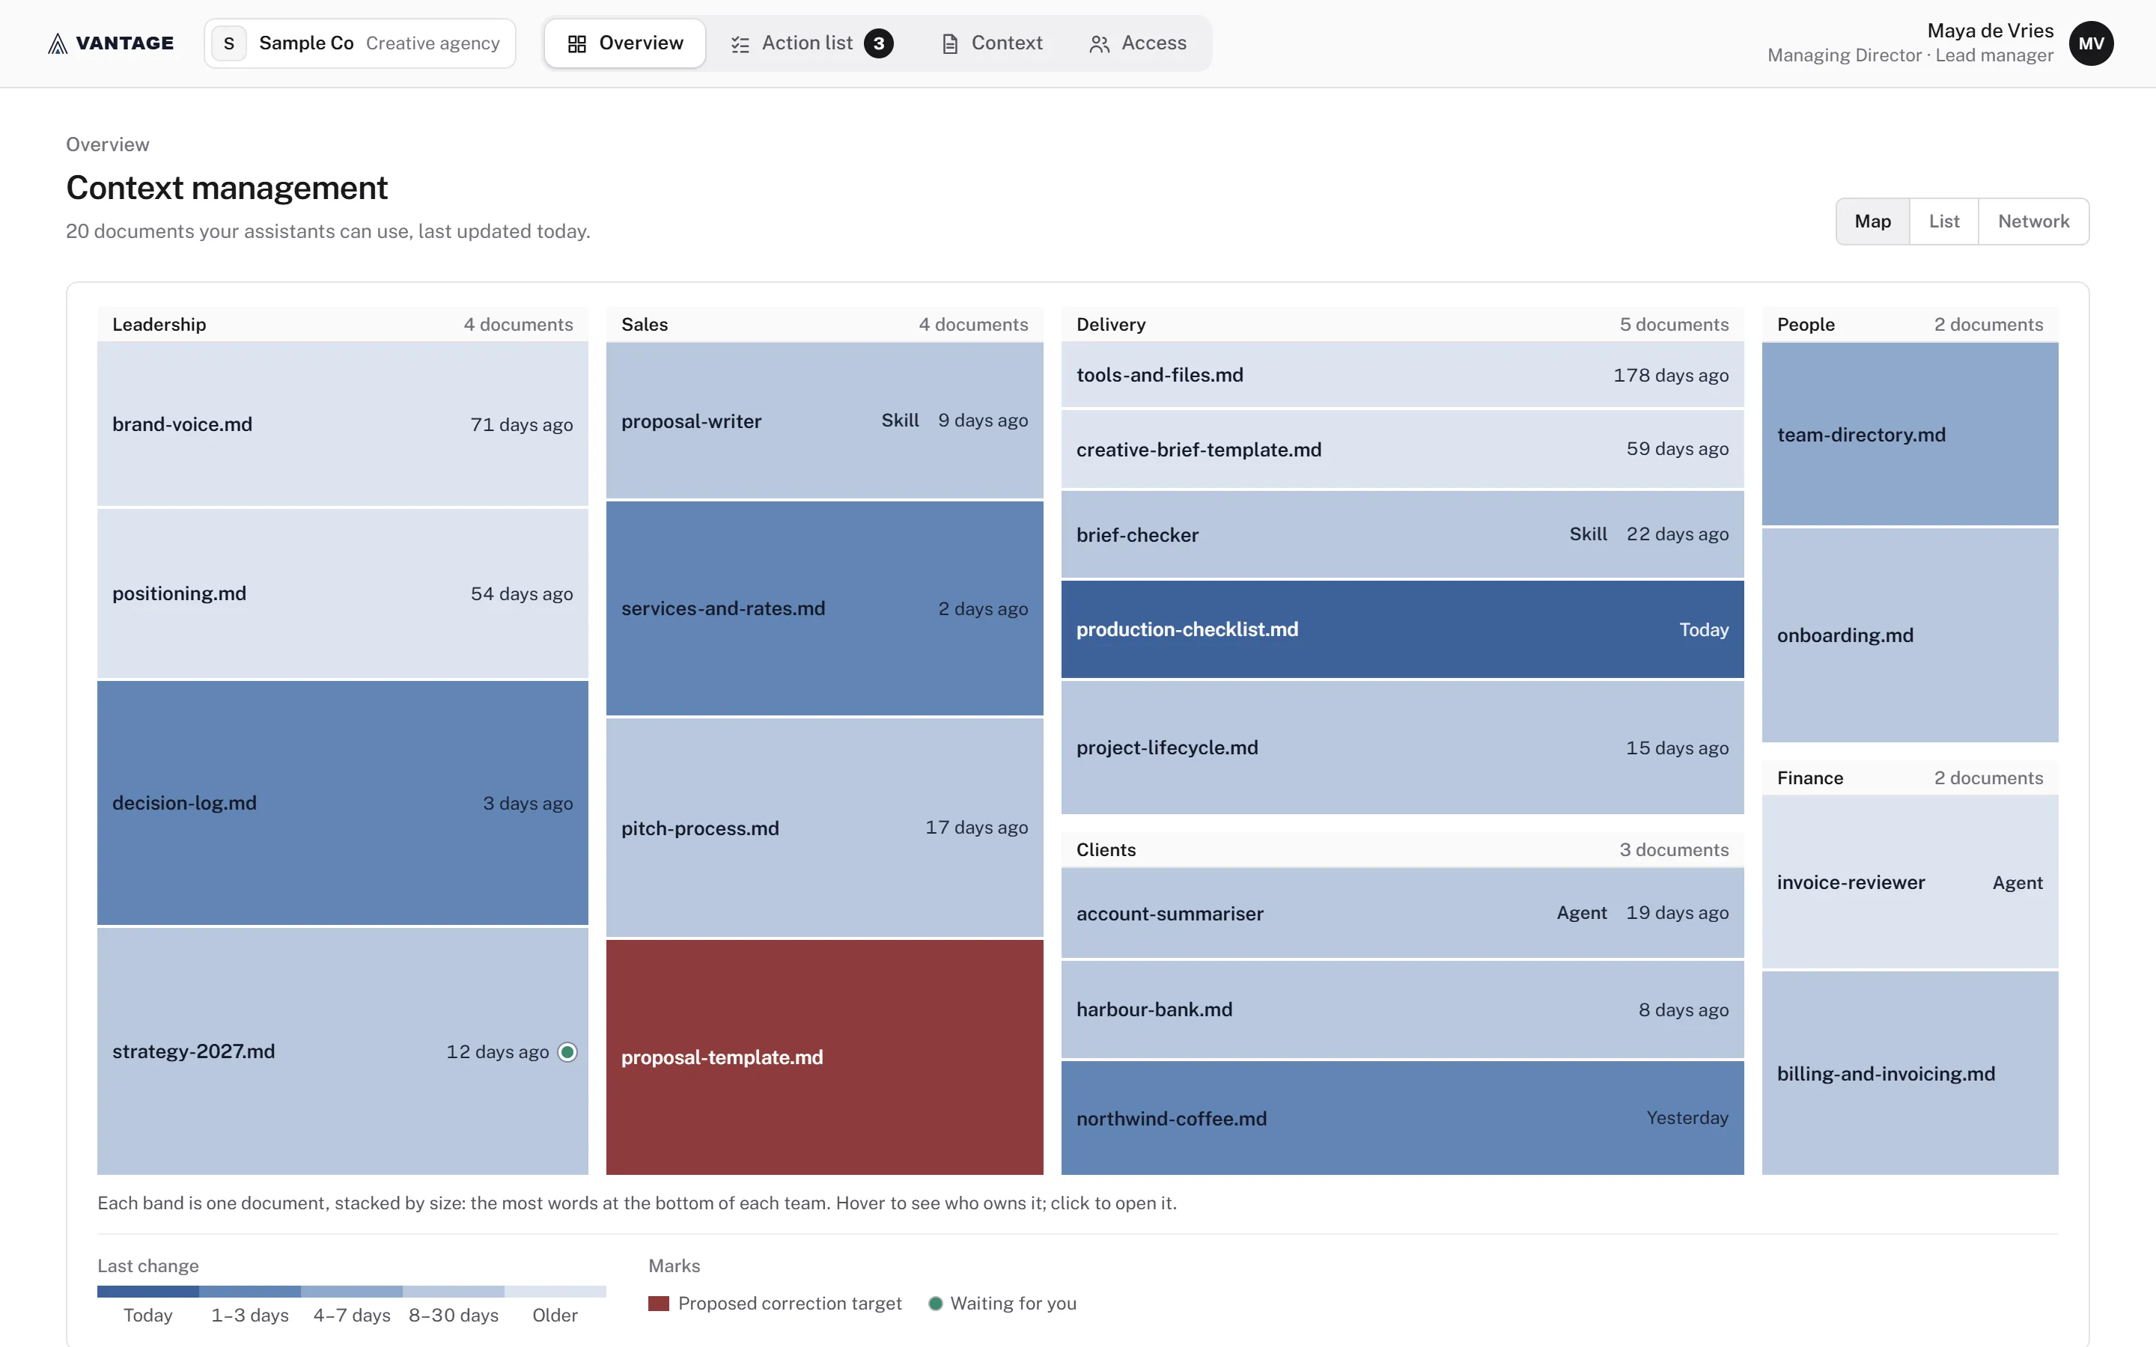Open the Action list tab
Image resolution: width=2156 pixels, height=1347 pixels.
[x=811, y=43]
